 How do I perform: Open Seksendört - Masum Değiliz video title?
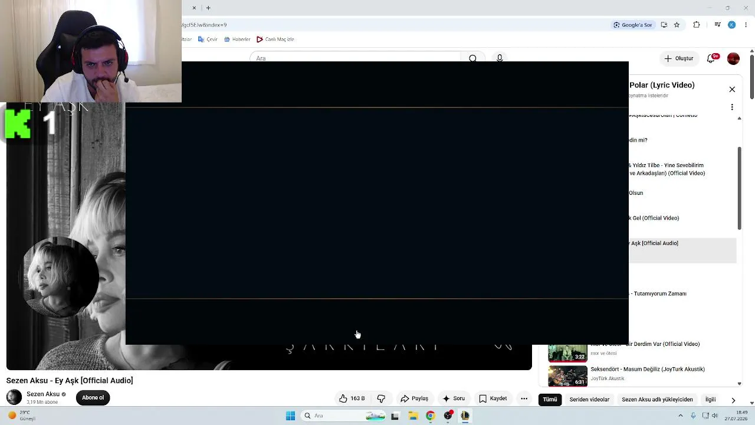[648, 369]
